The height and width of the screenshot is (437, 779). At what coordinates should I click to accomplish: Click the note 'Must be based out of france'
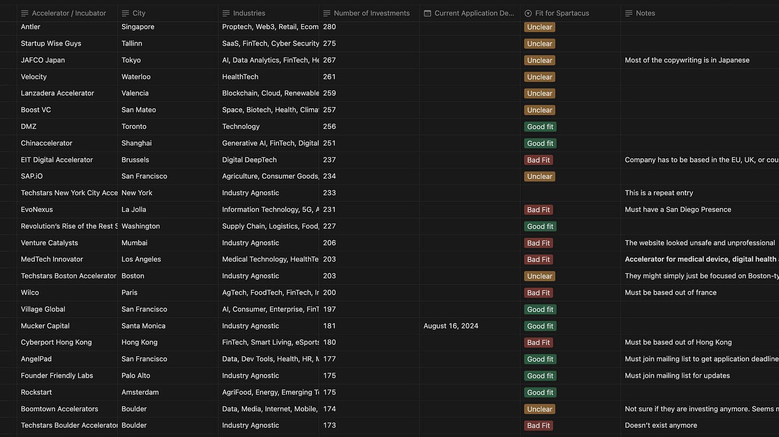670,293
